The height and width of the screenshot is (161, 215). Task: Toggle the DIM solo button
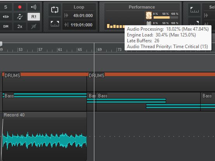[x=5, y=26]
